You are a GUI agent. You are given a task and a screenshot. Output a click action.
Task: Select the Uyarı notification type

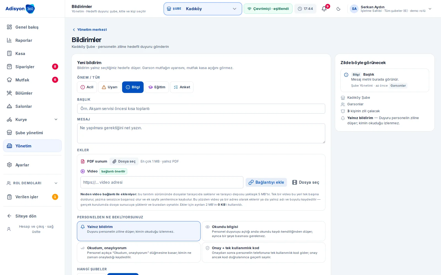(x=110, y=87)
